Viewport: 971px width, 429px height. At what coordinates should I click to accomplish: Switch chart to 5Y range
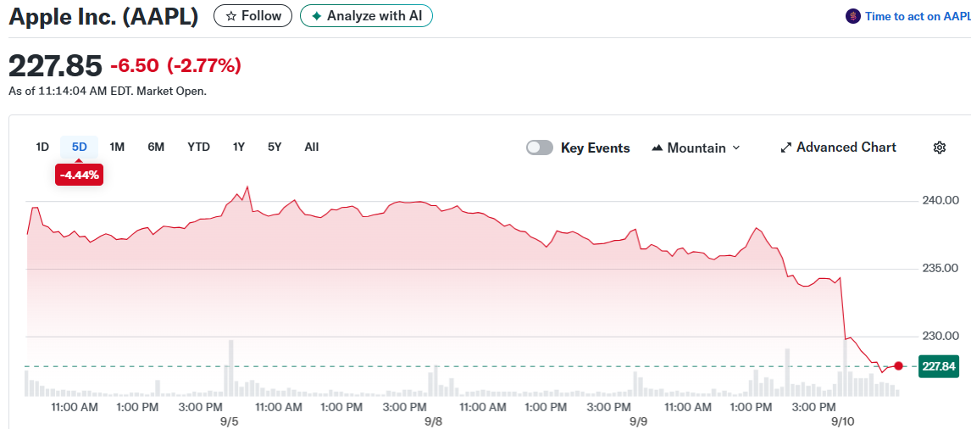275,147
